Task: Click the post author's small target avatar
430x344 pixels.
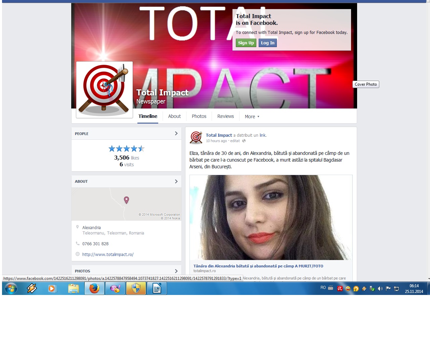Action: 196,137
